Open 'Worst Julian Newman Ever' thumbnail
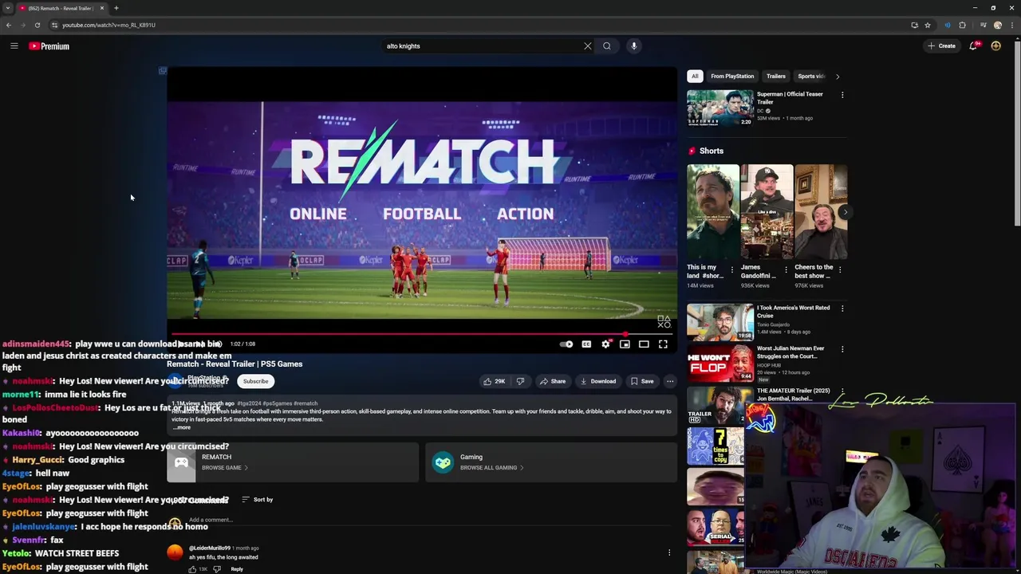The height and width of the screenshot is (574, 1021). [x=719, y=363]
